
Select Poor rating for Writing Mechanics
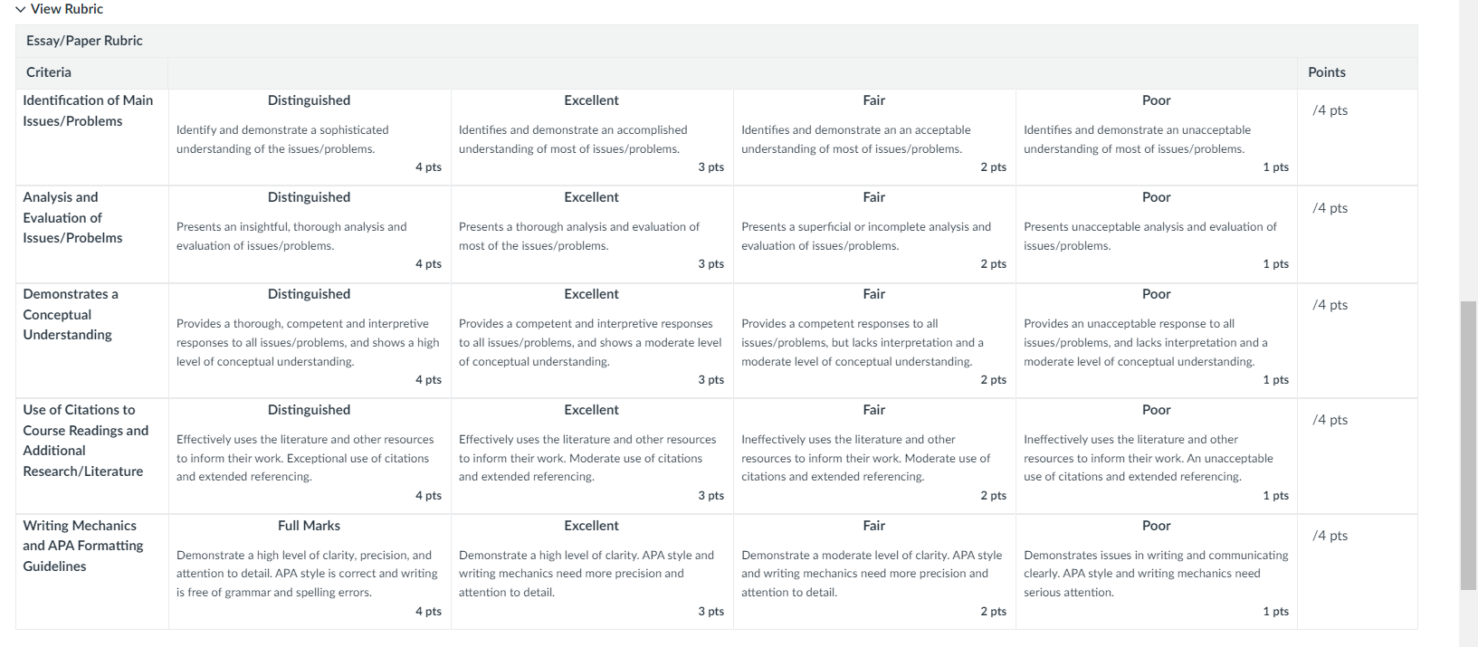tap(1157, 572)
